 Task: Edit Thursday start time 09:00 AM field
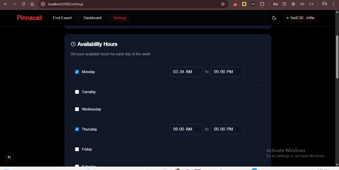pos(186,129)
